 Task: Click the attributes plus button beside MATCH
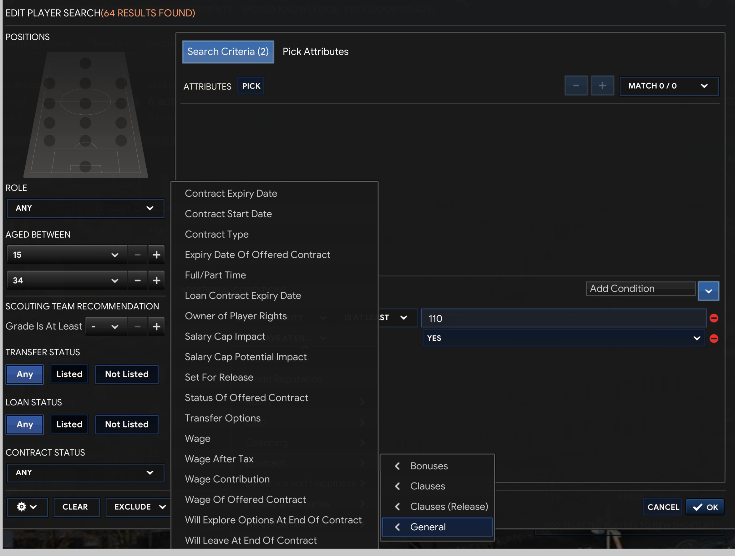pos(602,86)
